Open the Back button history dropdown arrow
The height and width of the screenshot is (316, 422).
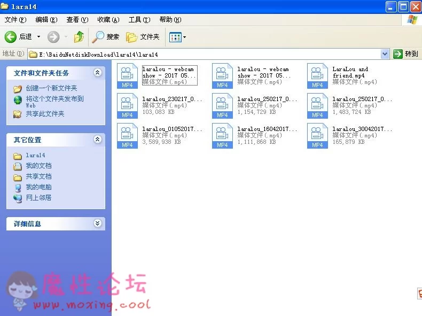coord(38,37)
